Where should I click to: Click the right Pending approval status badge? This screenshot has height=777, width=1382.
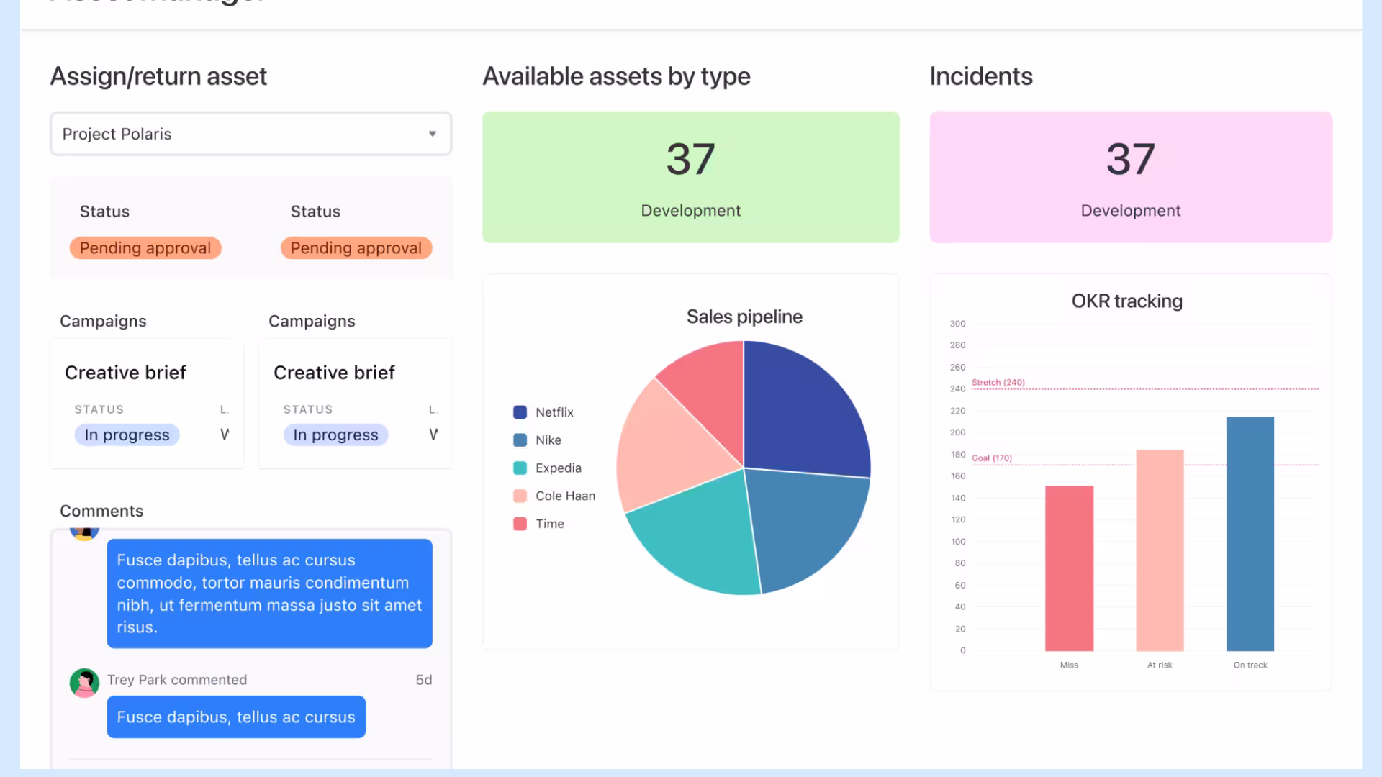(x=356, y=248)
